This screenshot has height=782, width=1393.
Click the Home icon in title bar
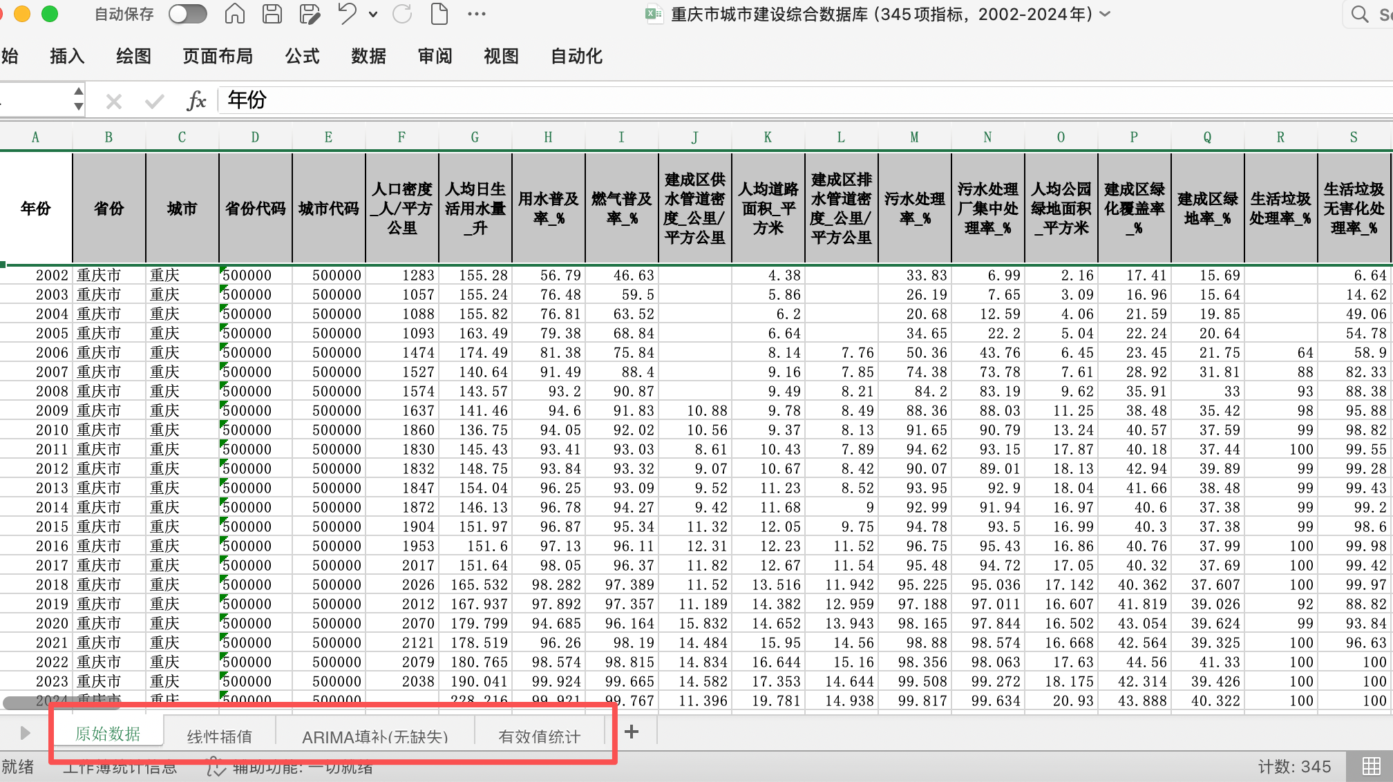tap(235, 14)
